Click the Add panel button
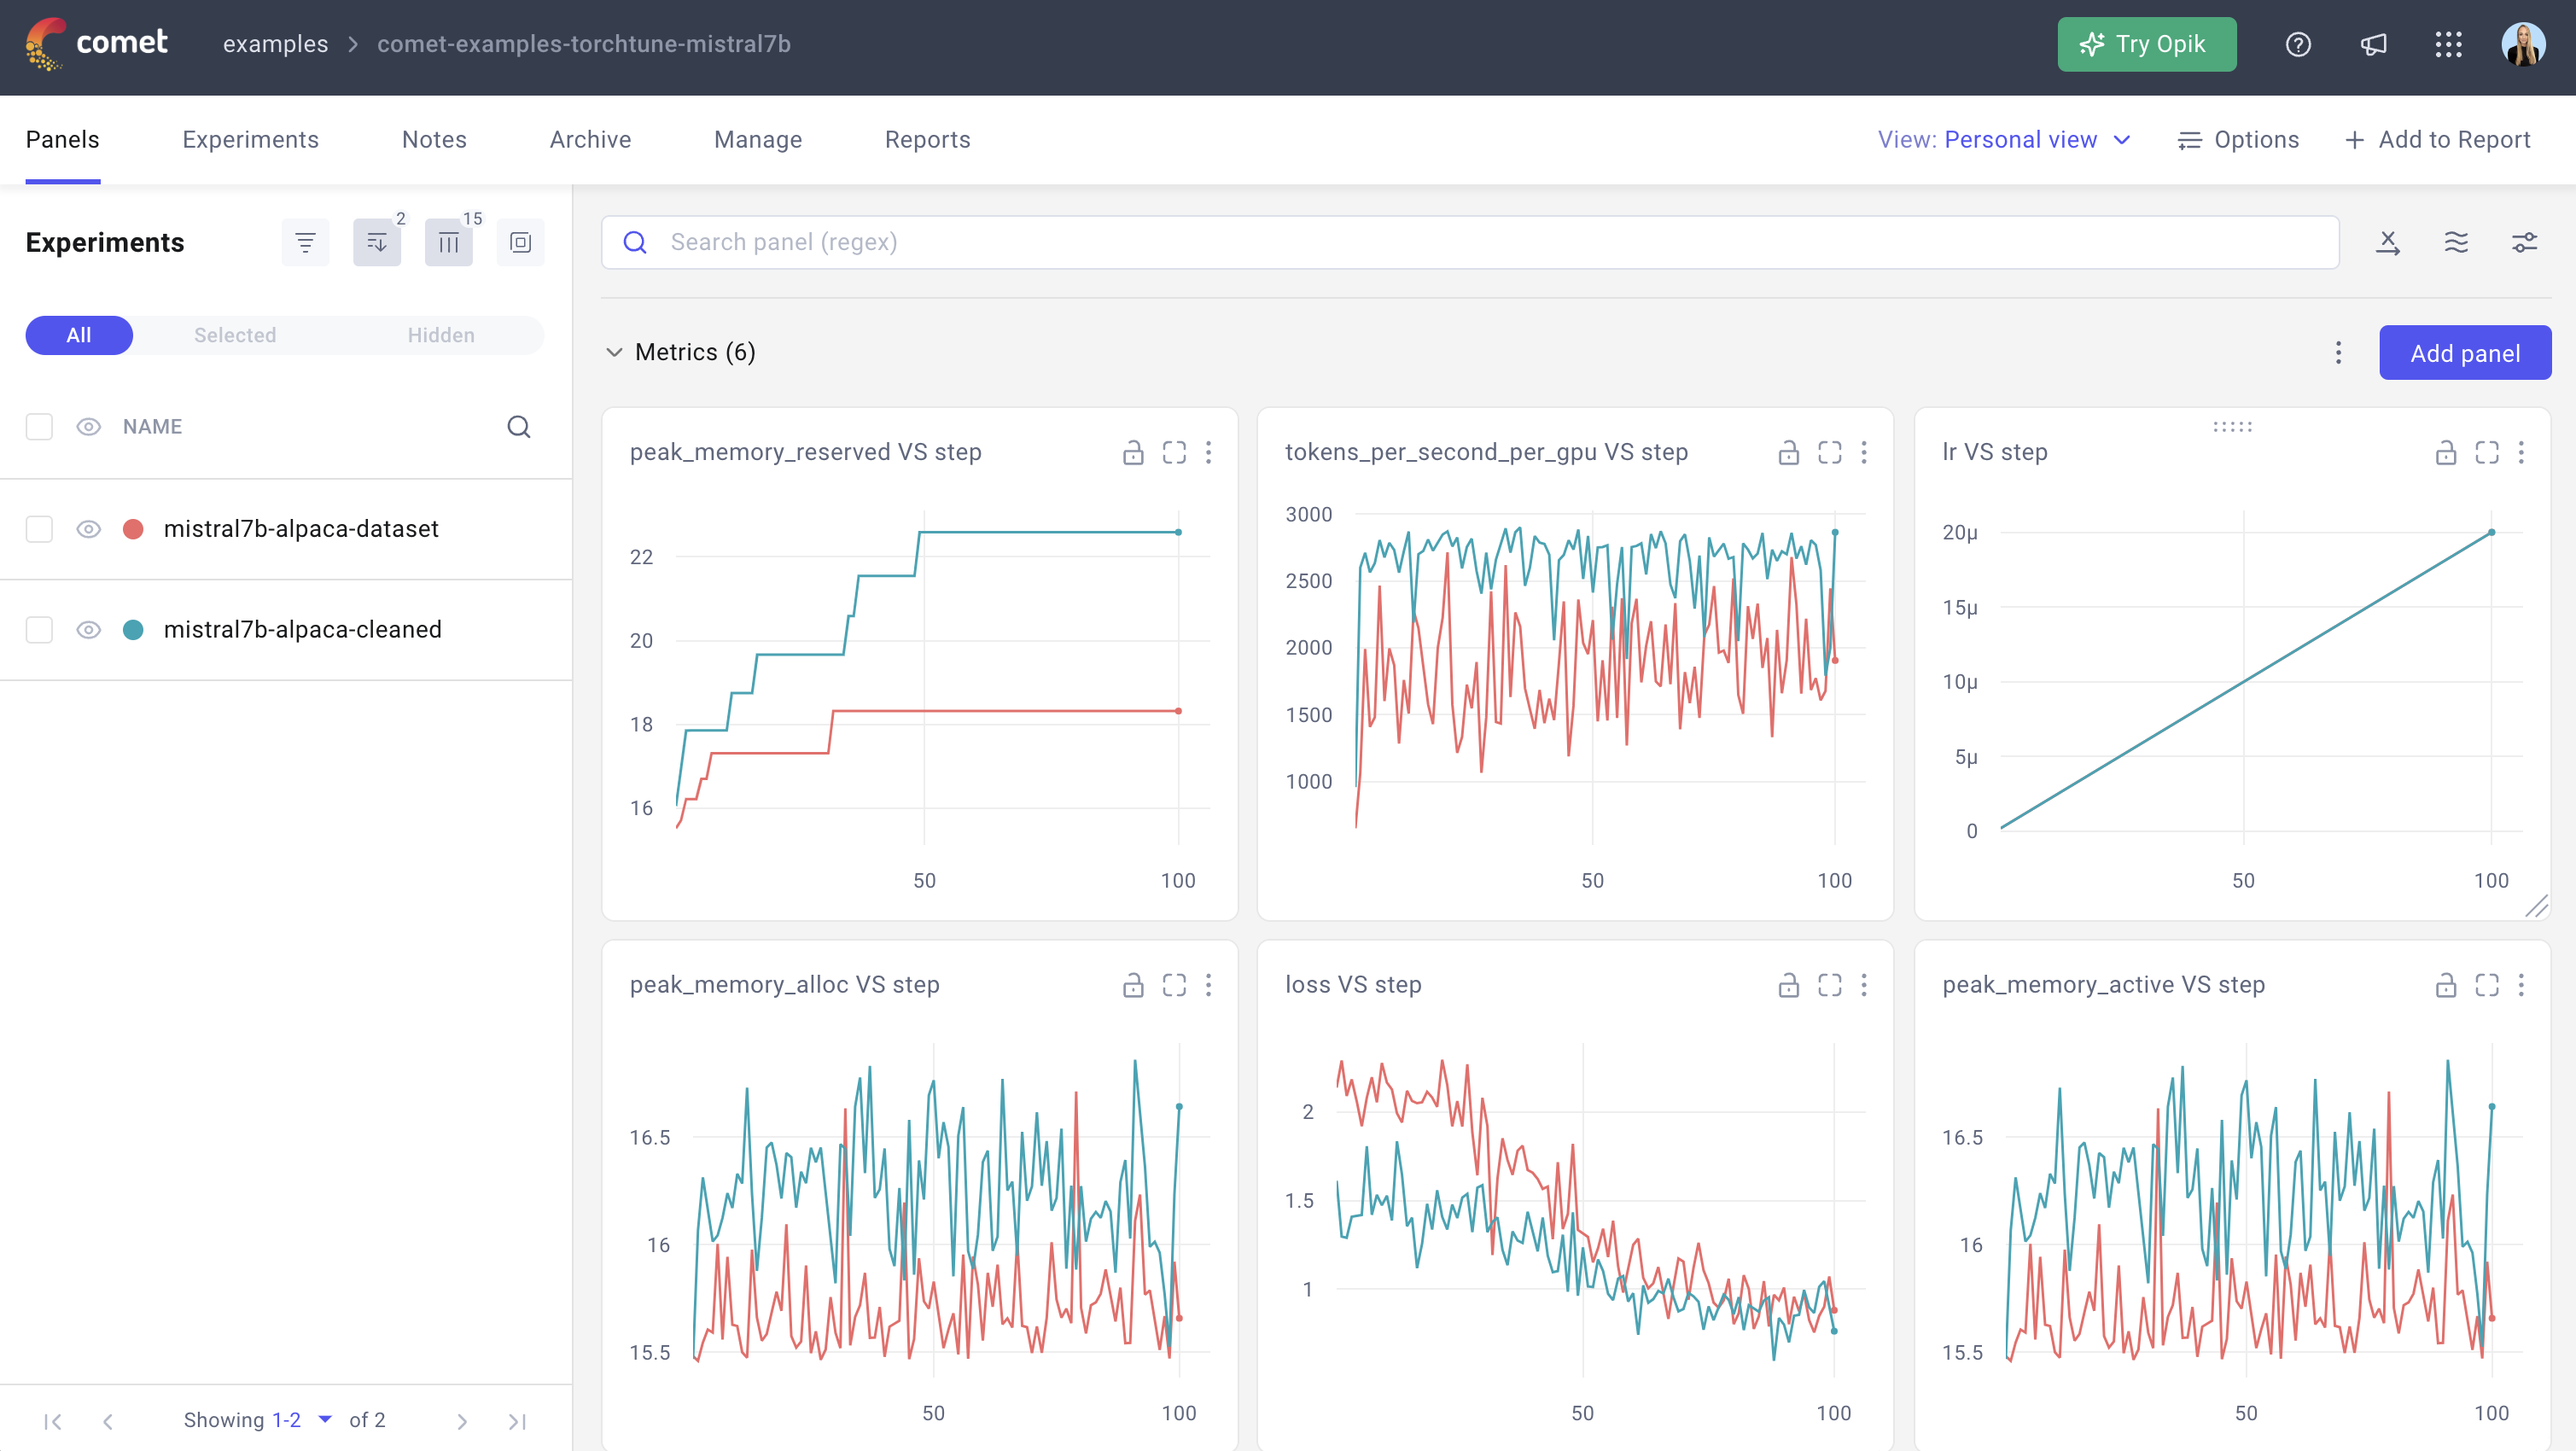This screenshot has height=1451, width=2576. pos(2464,353)
